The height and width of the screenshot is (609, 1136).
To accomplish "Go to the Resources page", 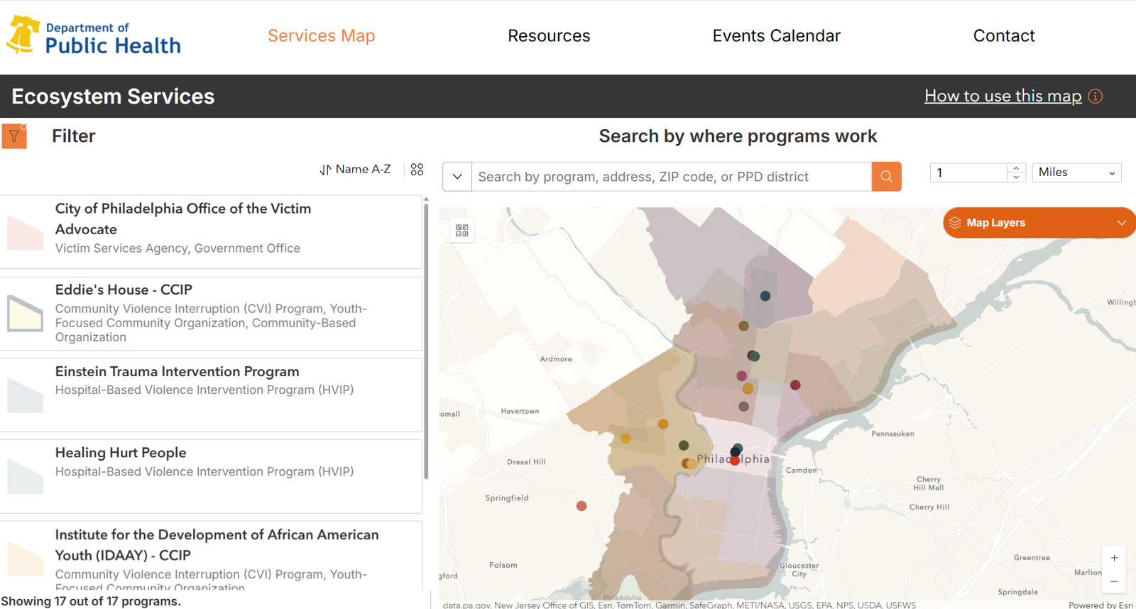I will click(x=549, y=36).
